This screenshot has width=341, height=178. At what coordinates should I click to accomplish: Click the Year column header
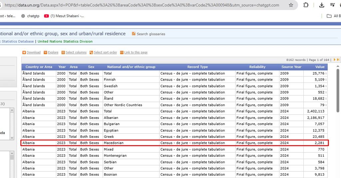[62, 67]
